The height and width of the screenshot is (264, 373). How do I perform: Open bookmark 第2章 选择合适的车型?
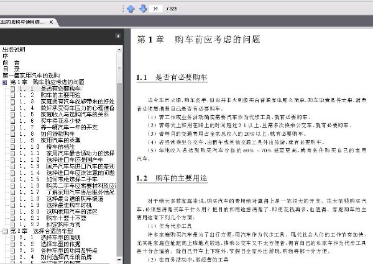click(x=42, y=231)
